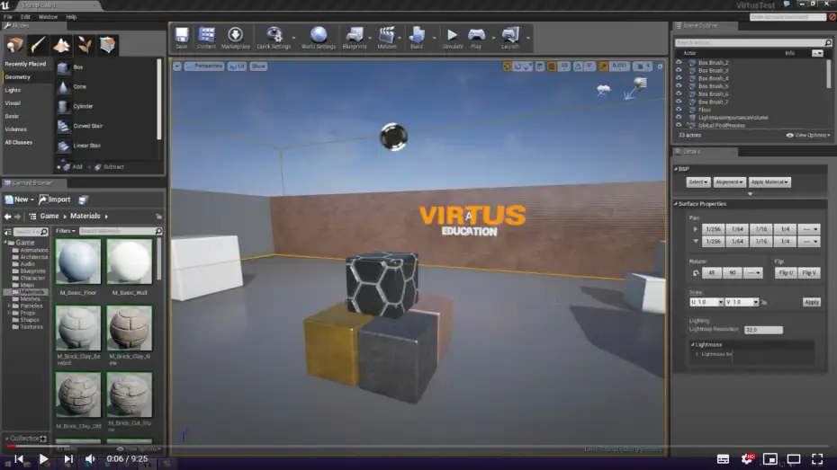Screen dimensions: 837x470
Task: Collapse the Lightmass section
Action: pos(693,345)
